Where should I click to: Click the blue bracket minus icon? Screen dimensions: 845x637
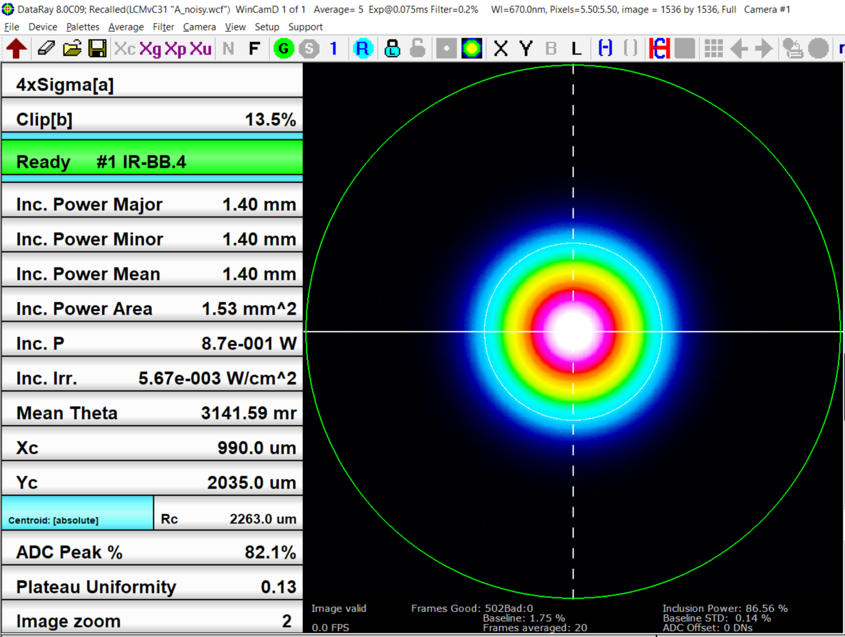tap(605, 48)
